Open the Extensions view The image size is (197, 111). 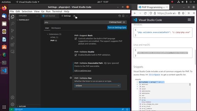(x=12, y=44)
